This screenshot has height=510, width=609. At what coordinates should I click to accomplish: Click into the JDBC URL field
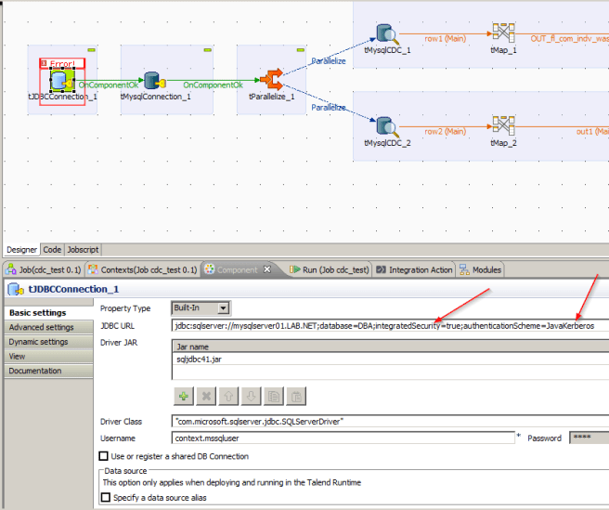390,326
